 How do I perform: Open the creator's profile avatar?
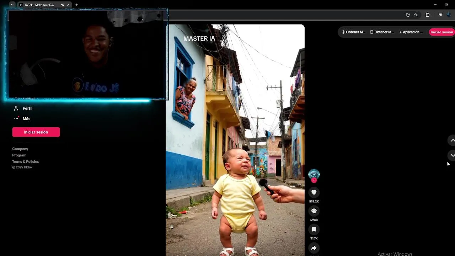(314, 174)
